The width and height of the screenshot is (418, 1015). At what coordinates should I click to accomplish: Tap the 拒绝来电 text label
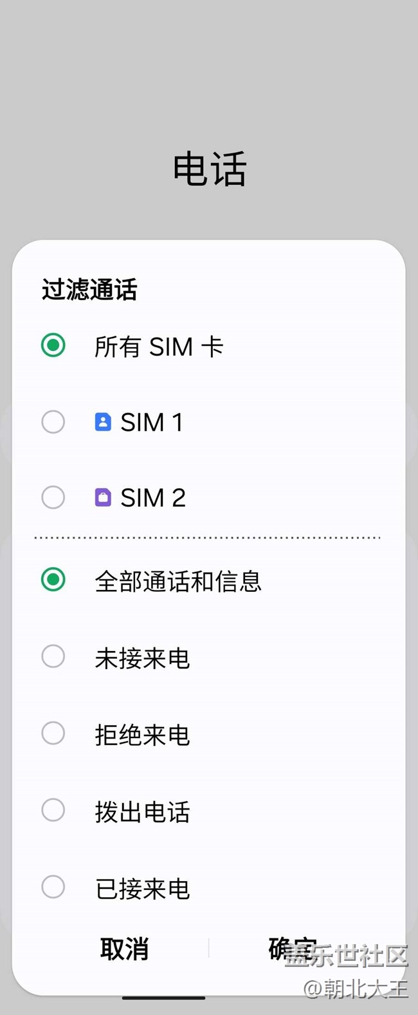(x=142, y=735)
